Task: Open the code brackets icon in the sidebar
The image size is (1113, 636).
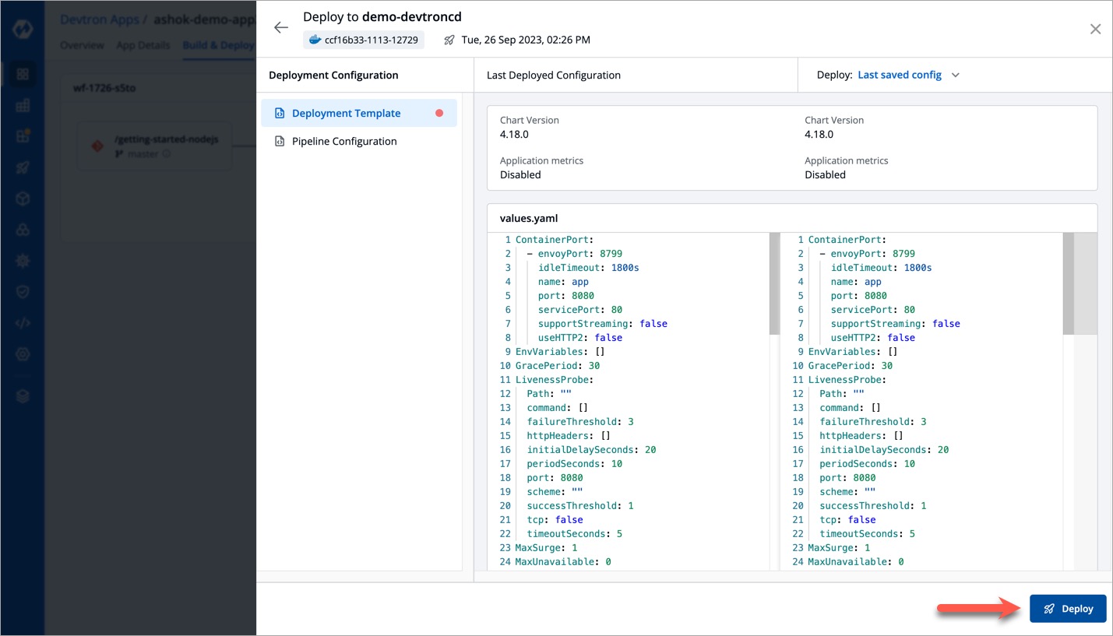Action: click(x=23, y=322)
